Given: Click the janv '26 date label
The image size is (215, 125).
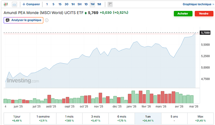Looking at the screenshot, I should point(131,107).
